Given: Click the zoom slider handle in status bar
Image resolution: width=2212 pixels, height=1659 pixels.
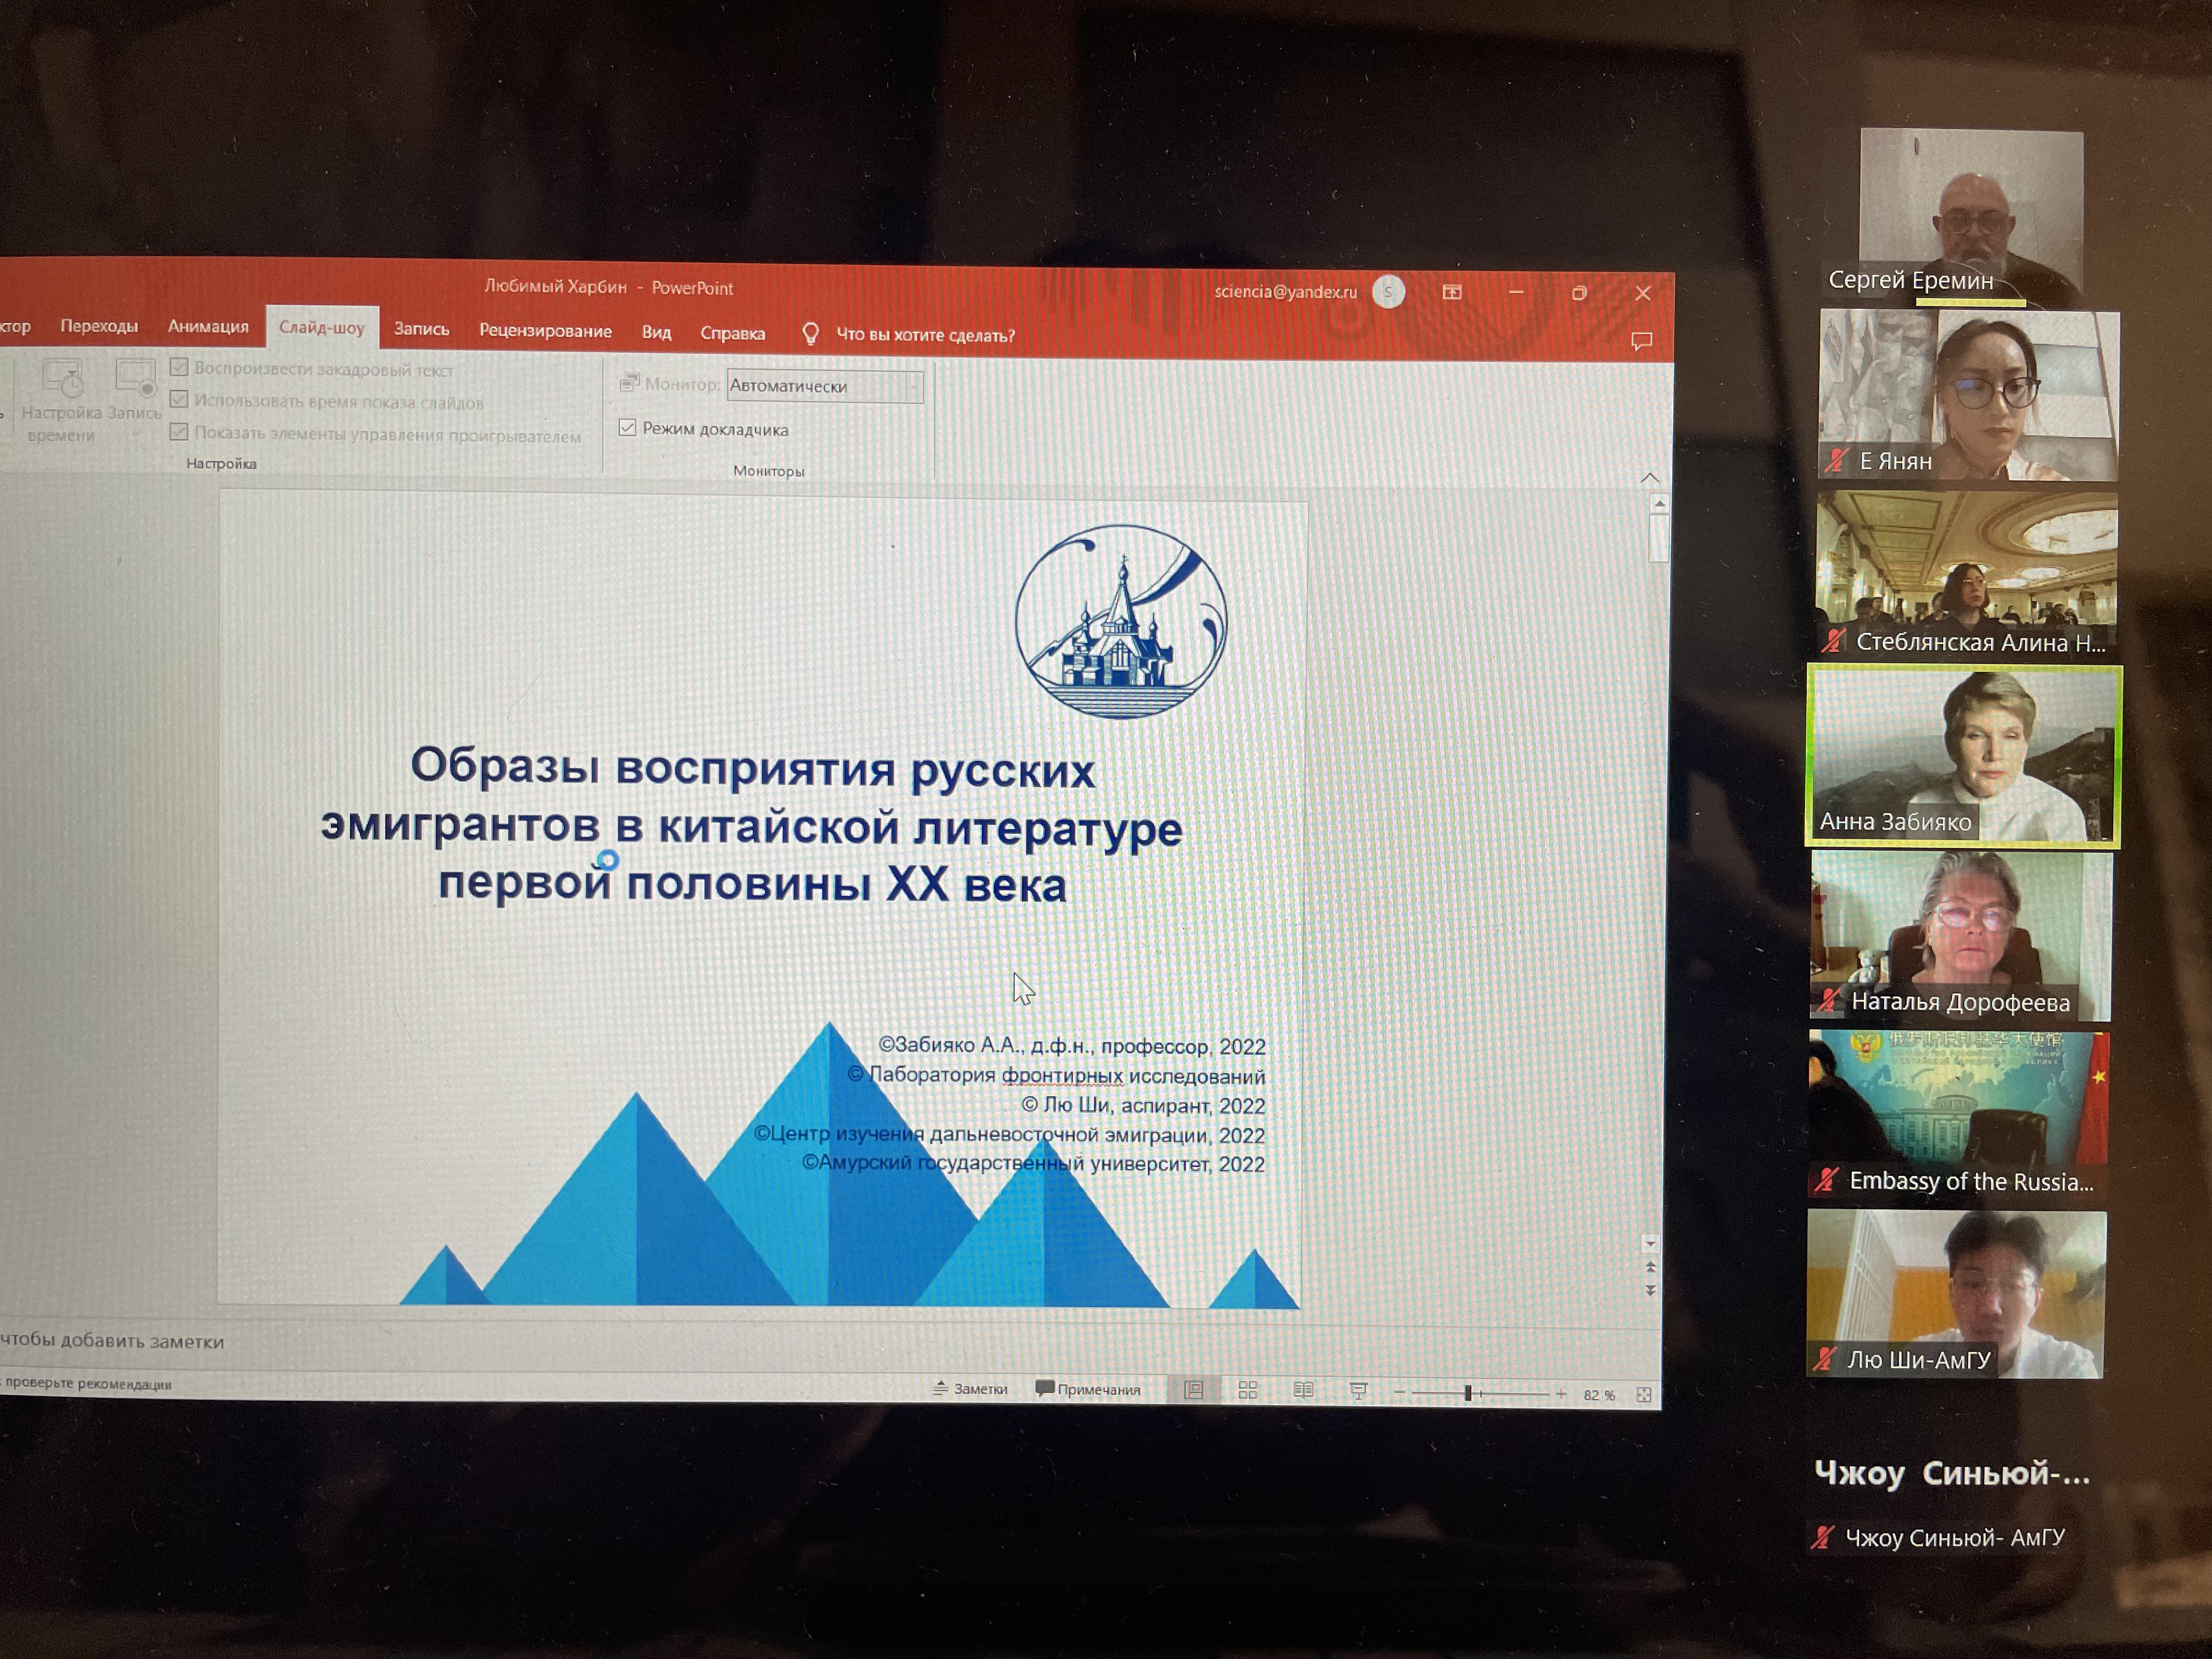Looking at the screenshot, I should (x=1468, y=1393).
